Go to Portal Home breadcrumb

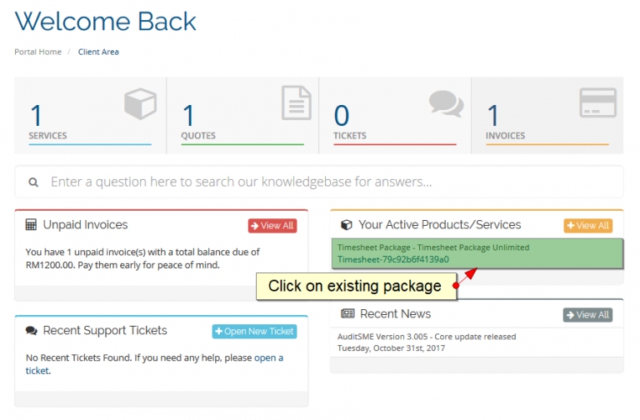click(x=38, y=52)
